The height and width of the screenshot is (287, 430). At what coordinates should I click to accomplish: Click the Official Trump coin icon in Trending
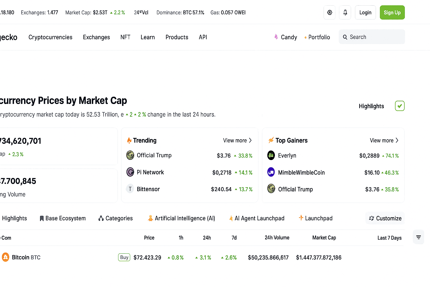[x=130, y=155]
